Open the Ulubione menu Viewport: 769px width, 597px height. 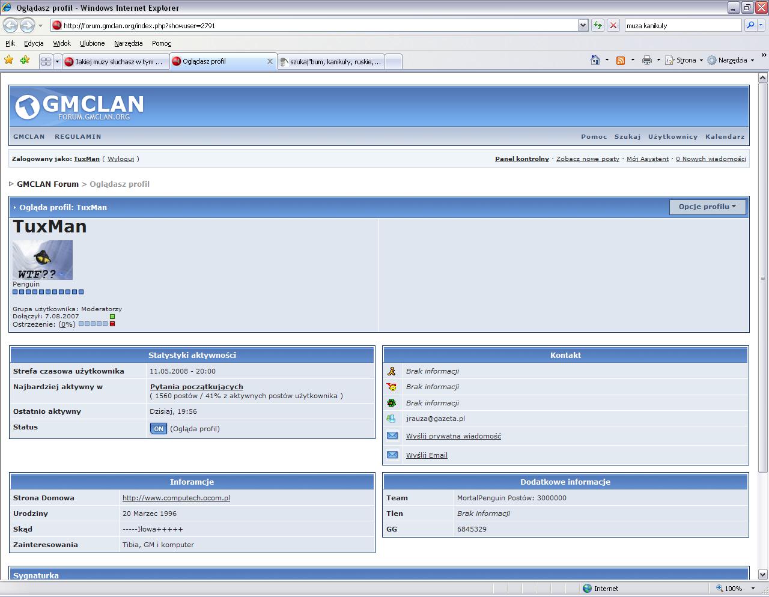click(x=92, y=43)
